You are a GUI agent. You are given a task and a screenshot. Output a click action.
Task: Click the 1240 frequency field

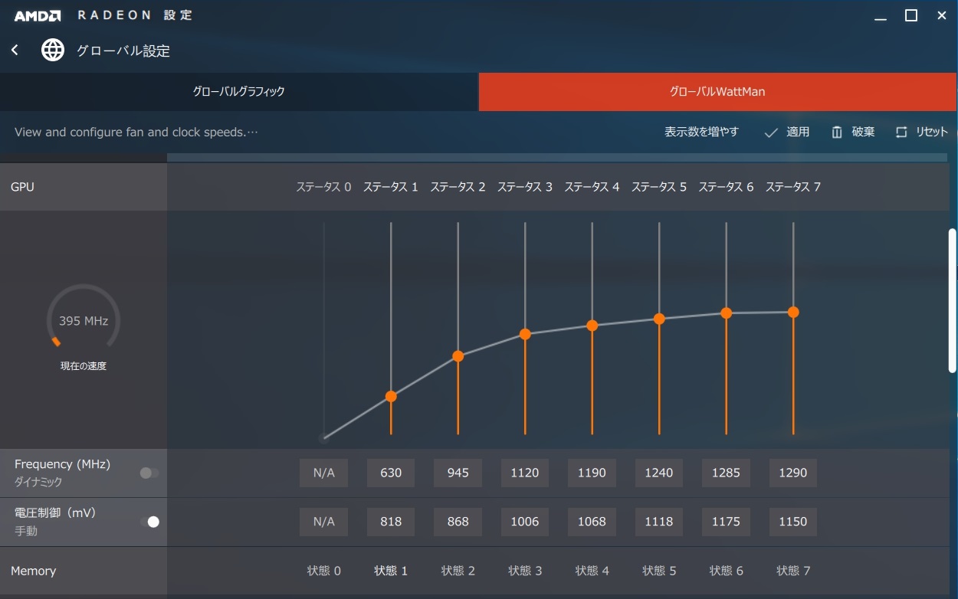click(x=659, y=473)
